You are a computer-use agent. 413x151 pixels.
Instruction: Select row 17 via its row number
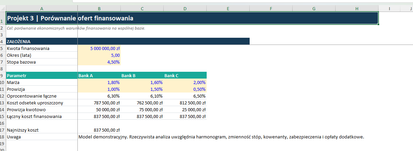3,130
